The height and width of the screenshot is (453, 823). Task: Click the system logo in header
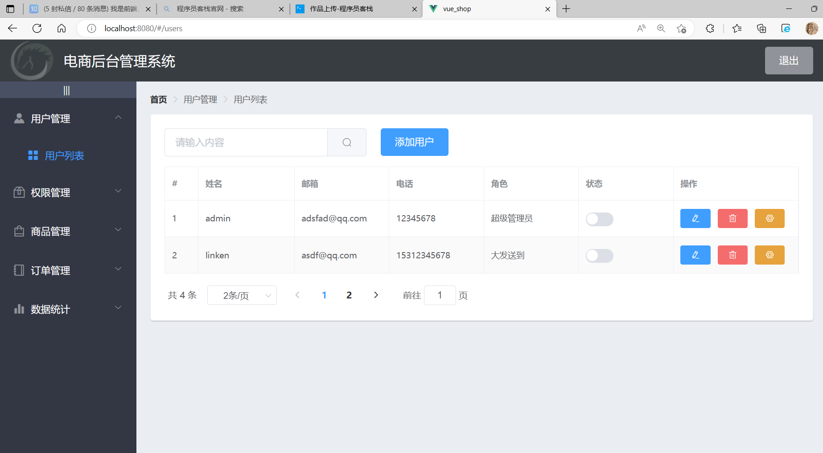tap(32, 61)
